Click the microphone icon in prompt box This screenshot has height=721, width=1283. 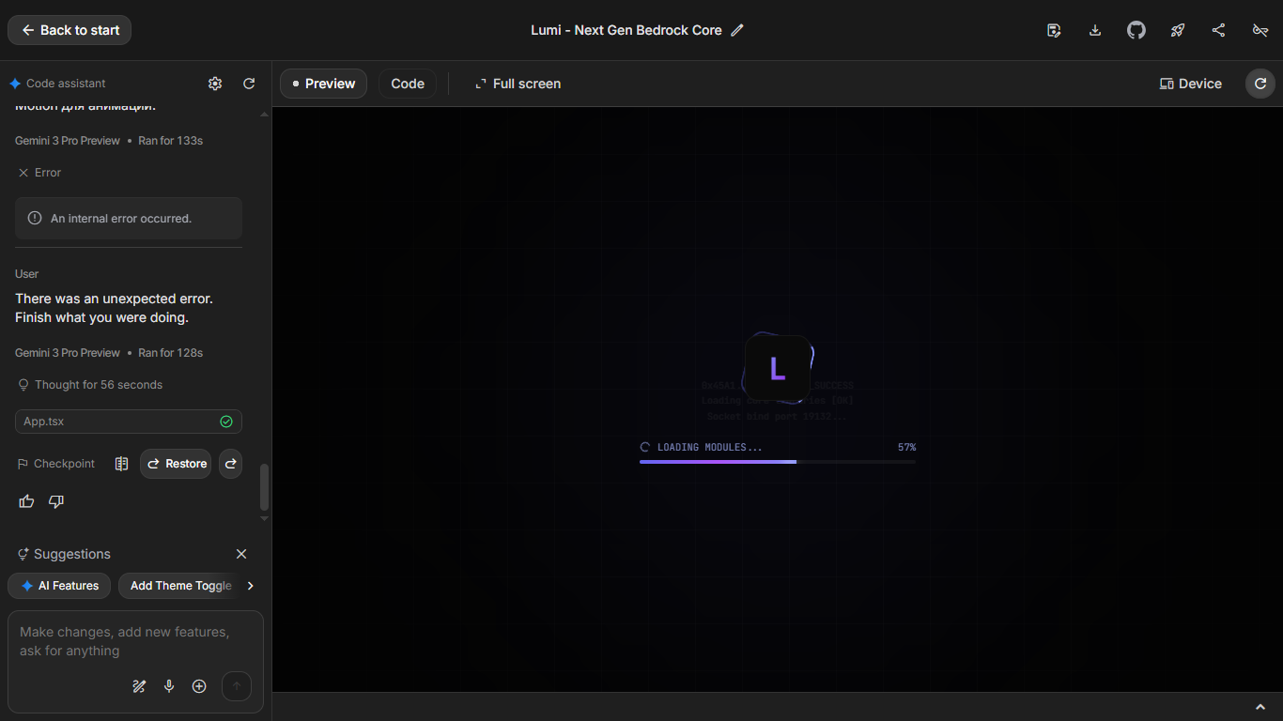[x=169, y=686]
